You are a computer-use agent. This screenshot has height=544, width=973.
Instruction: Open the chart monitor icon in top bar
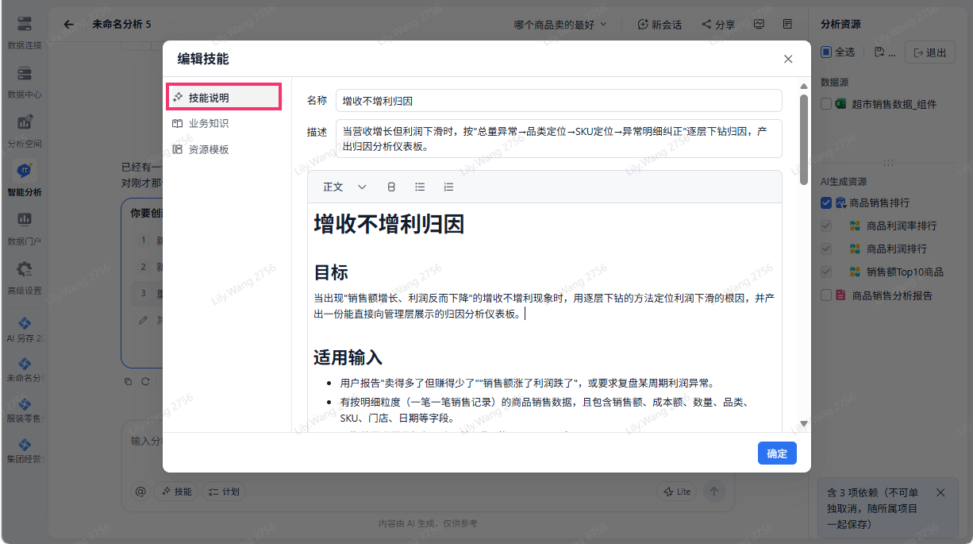[760, 25]
